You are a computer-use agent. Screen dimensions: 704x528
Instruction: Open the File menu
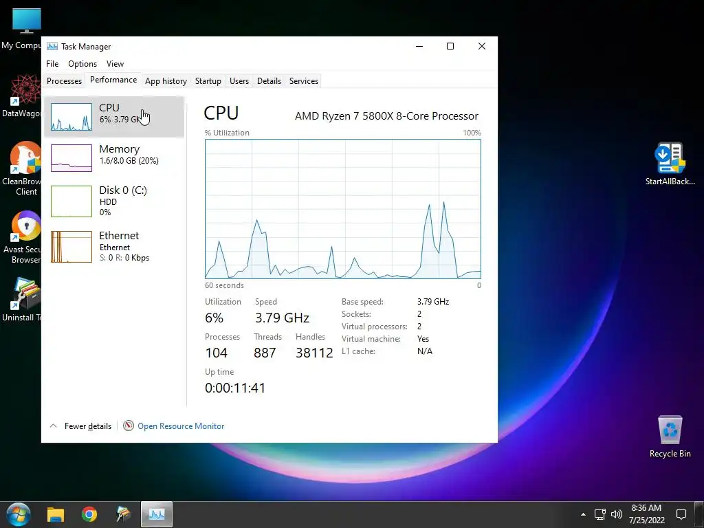[x=52, y=64]
